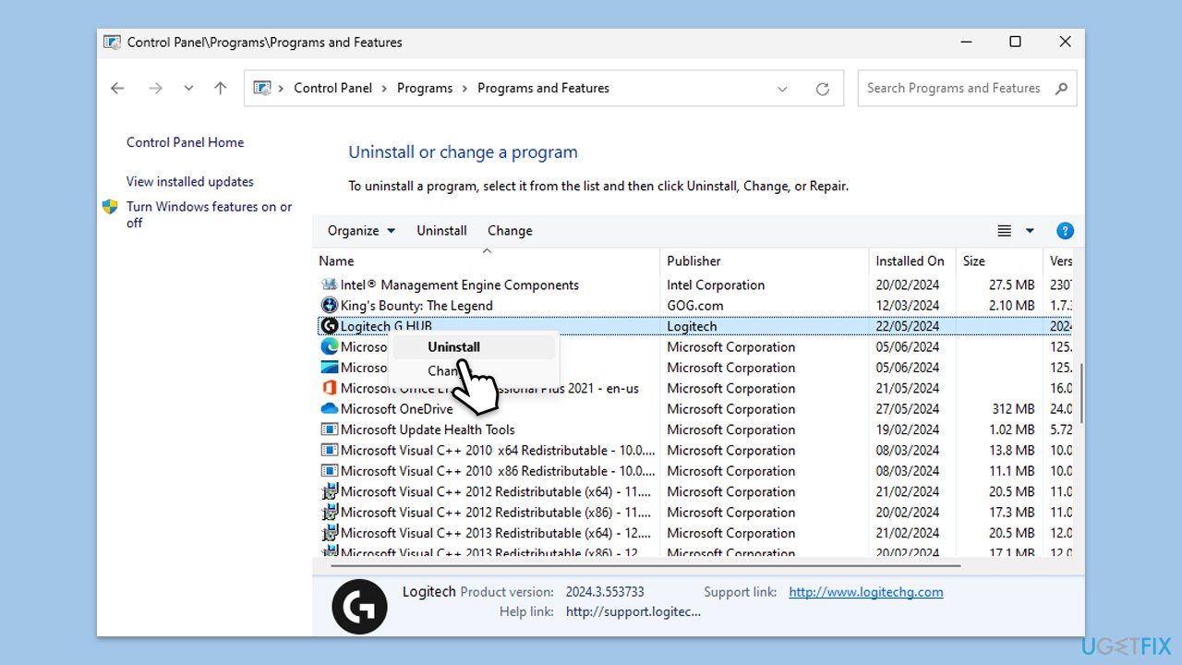The image size is (1182, 665).
Task: Click the Forward navigation arrow
Action: pyautogui.click(x=155, y=89)
